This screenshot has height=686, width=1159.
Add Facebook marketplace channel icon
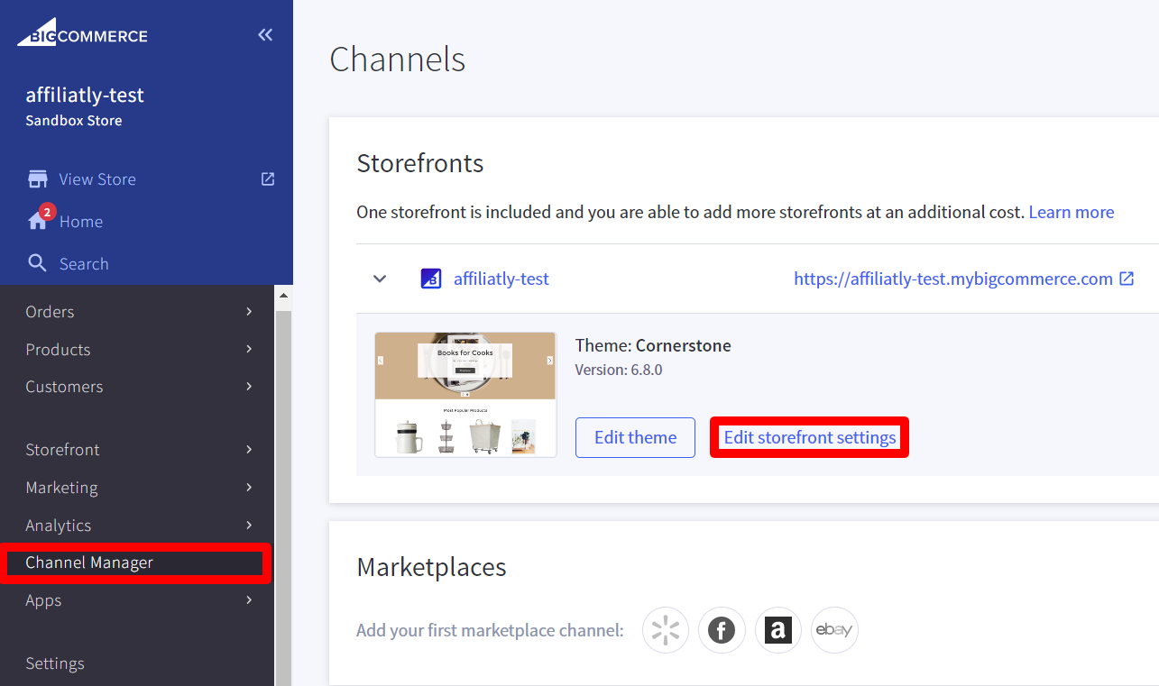pos(722,630)
